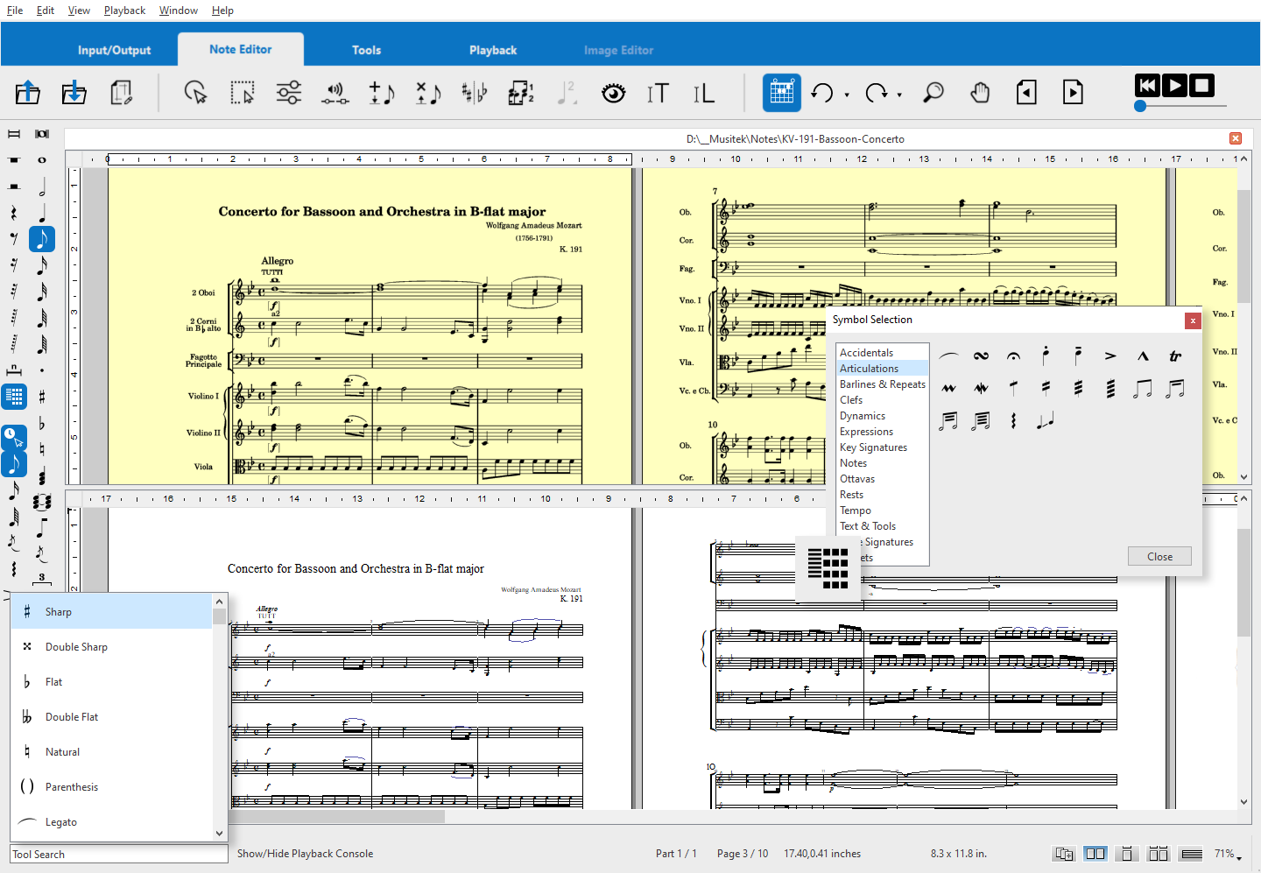
Task: Choose Sharp in the tool list
Action: [x=111, y=611]
